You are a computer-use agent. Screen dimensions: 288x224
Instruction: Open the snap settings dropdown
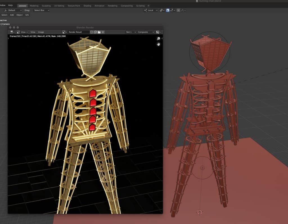point(172,10)
